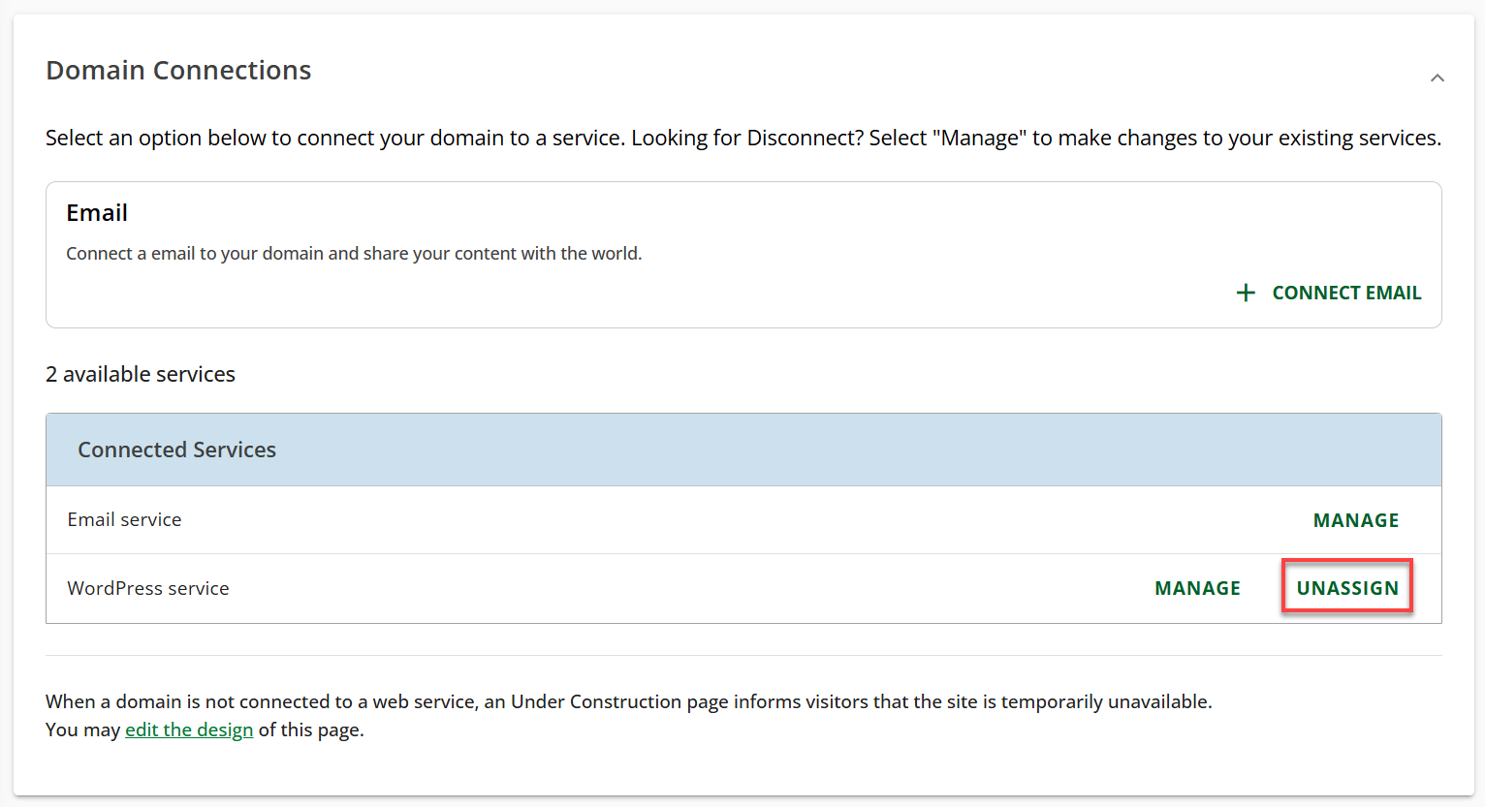Screen dimensions: 1485x807
Task: Click the Domain Connections heading
Action: [x=178, y=71]
